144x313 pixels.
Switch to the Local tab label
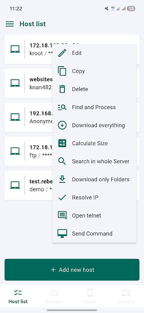pyautogui.click(x=90, y=301)
